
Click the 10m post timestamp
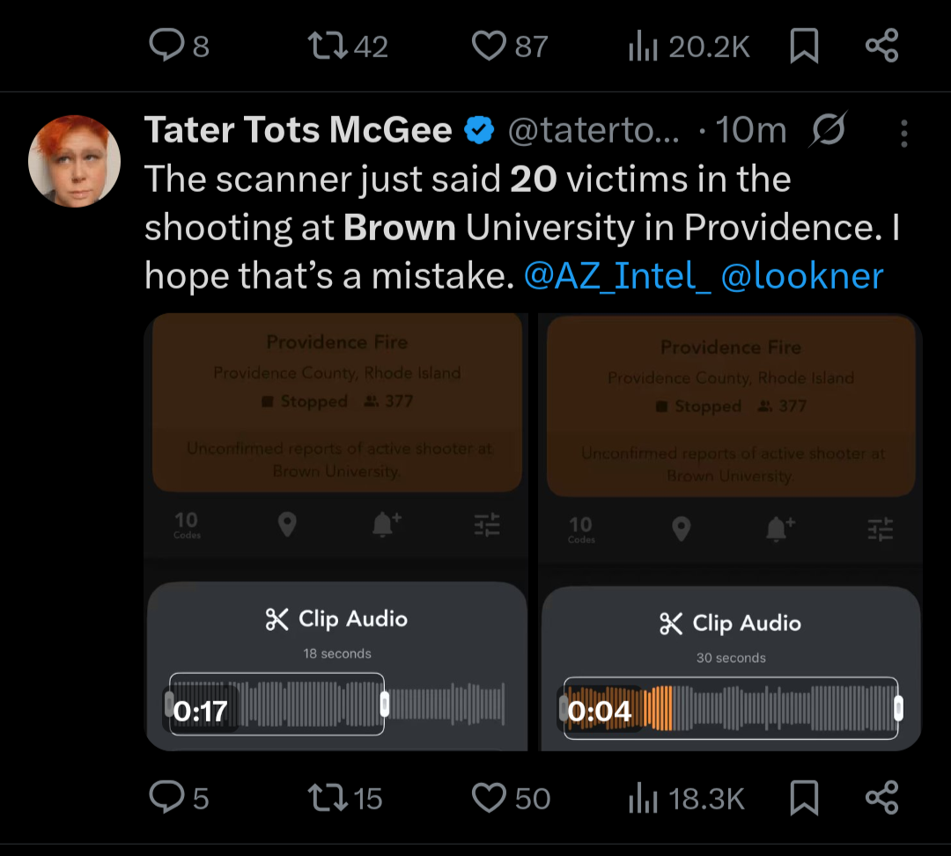point(751,130)
